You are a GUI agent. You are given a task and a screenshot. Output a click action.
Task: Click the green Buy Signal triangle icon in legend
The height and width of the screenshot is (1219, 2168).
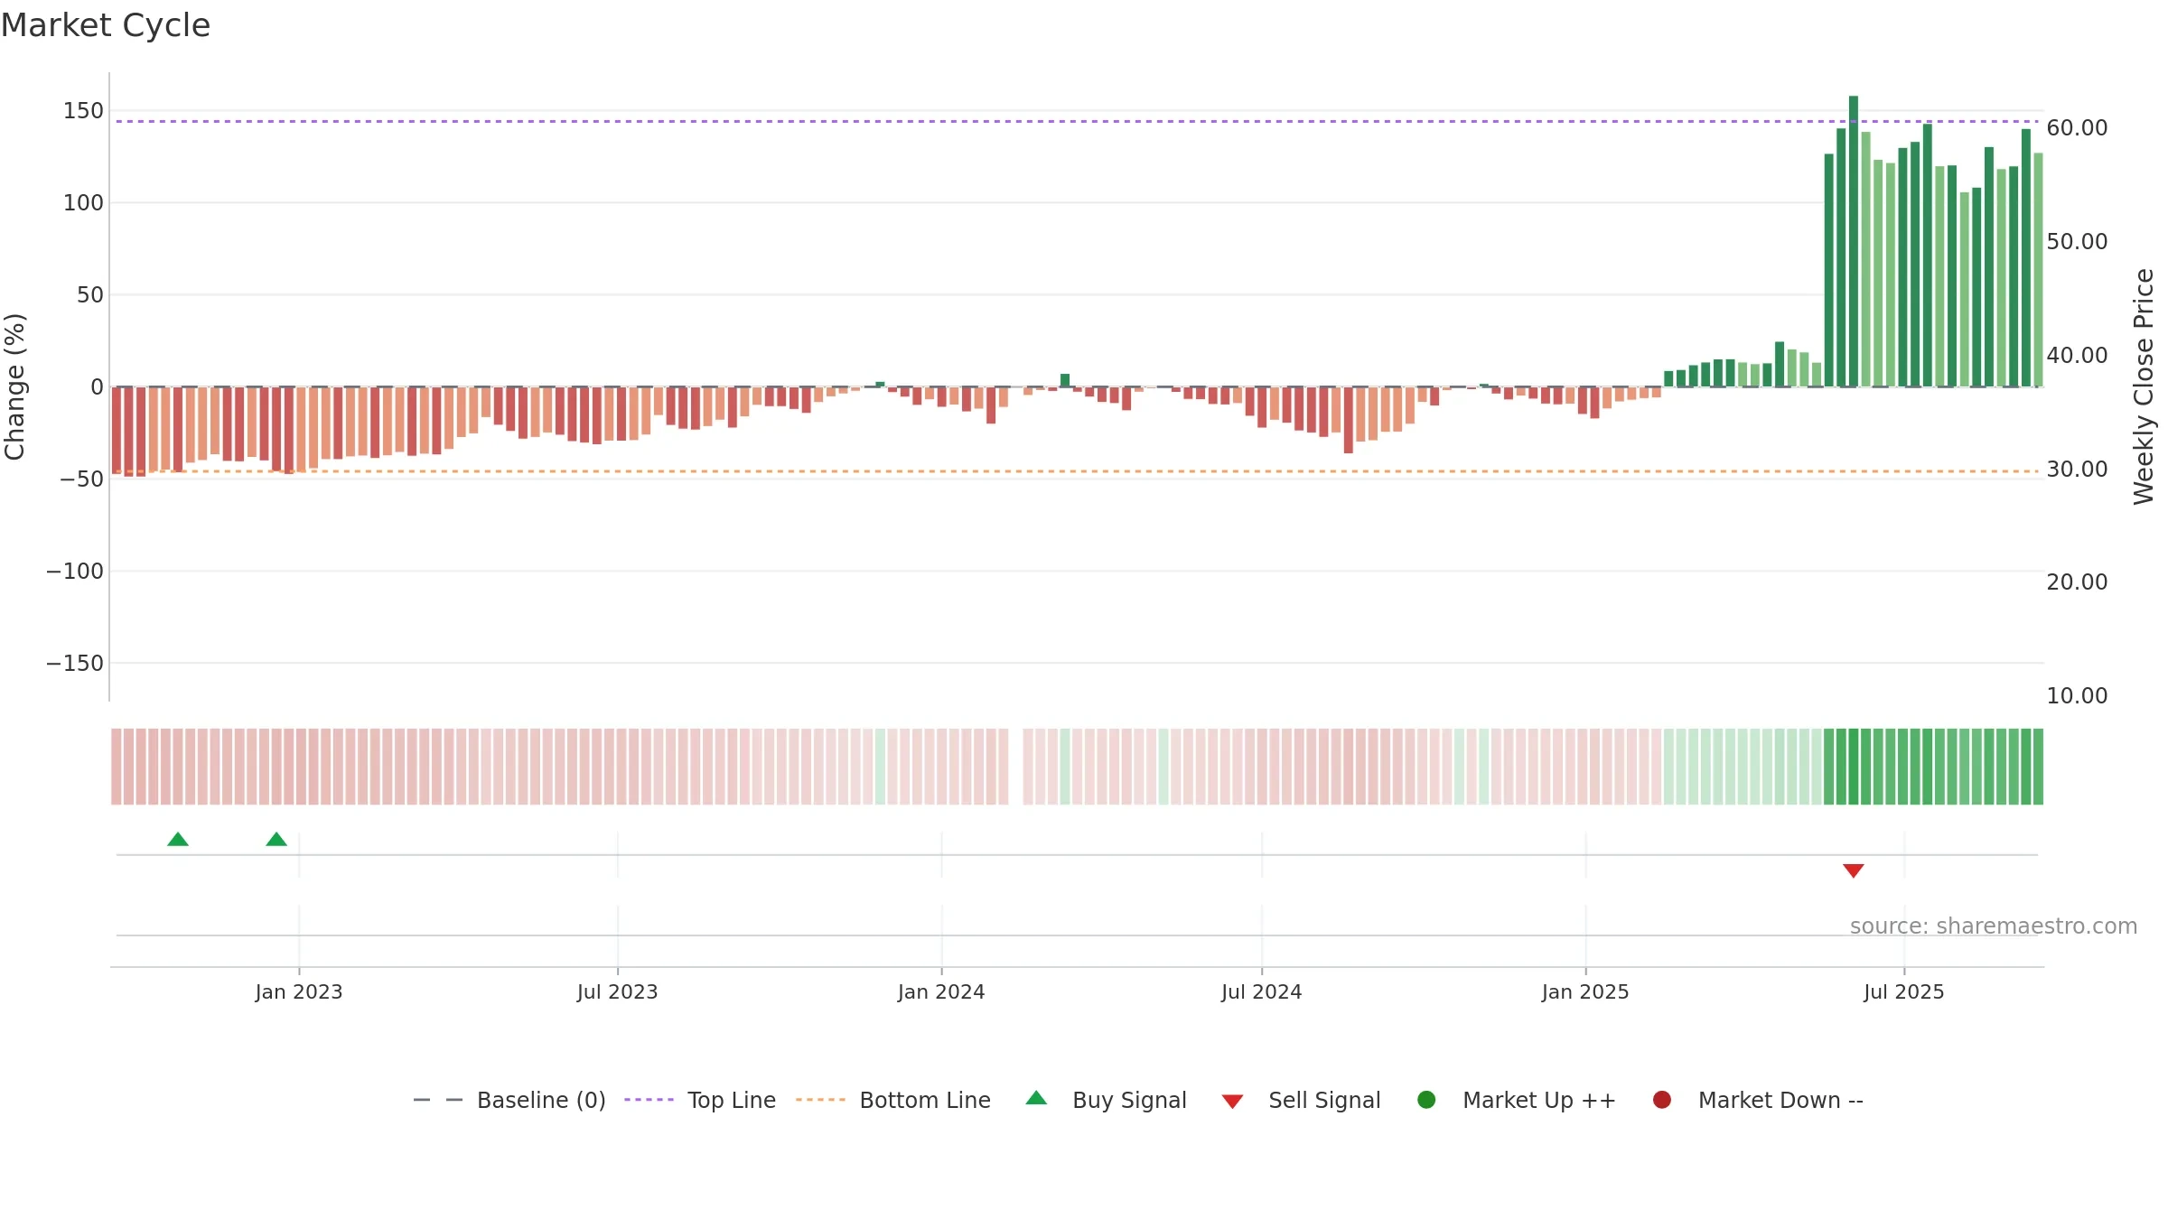1036,1098
